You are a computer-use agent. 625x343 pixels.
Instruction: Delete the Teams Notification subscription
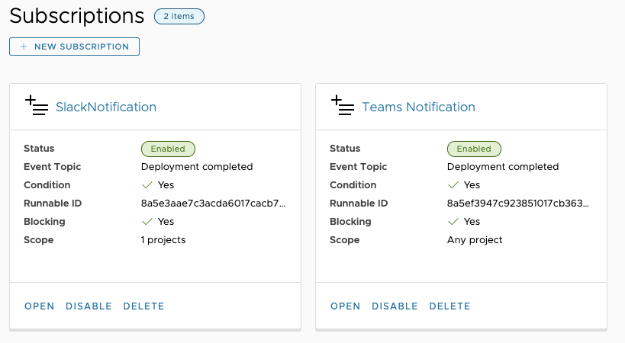coord(449,306)
